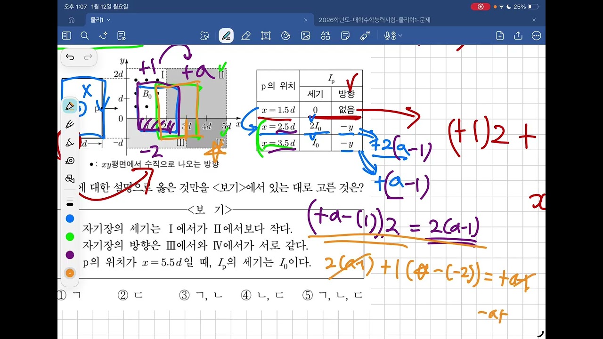603x339 pixels.
Task: Select answer choice ④ ㄴ, ㄷ
Action: point(262,295)
